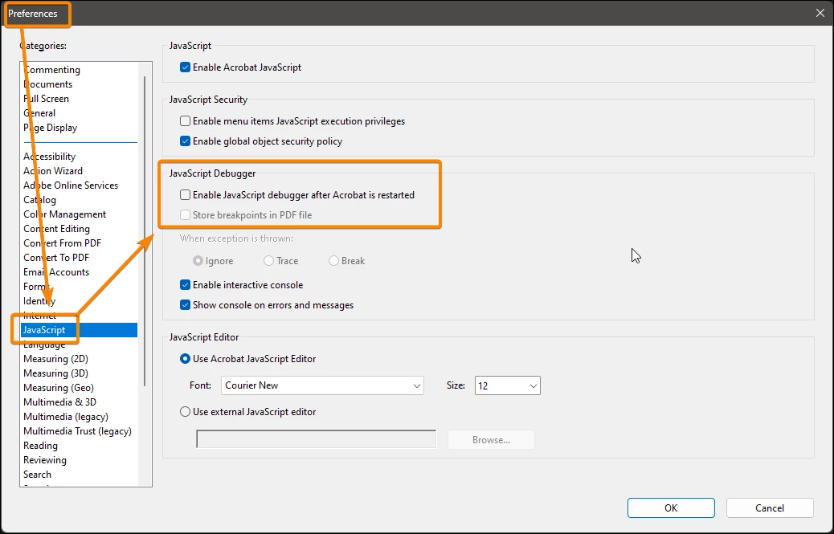Select Documents category
The height and width of the screenshot is (534, 834).
(48, 84)
